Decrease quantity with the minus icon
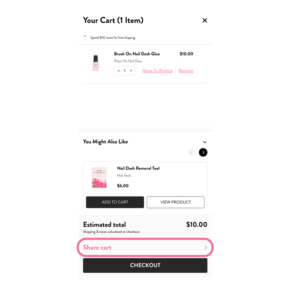The image size is (287, 287). [119, 71]
